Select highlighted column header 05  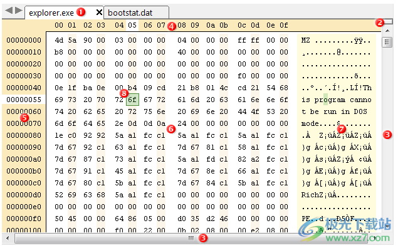pos(132,25)
